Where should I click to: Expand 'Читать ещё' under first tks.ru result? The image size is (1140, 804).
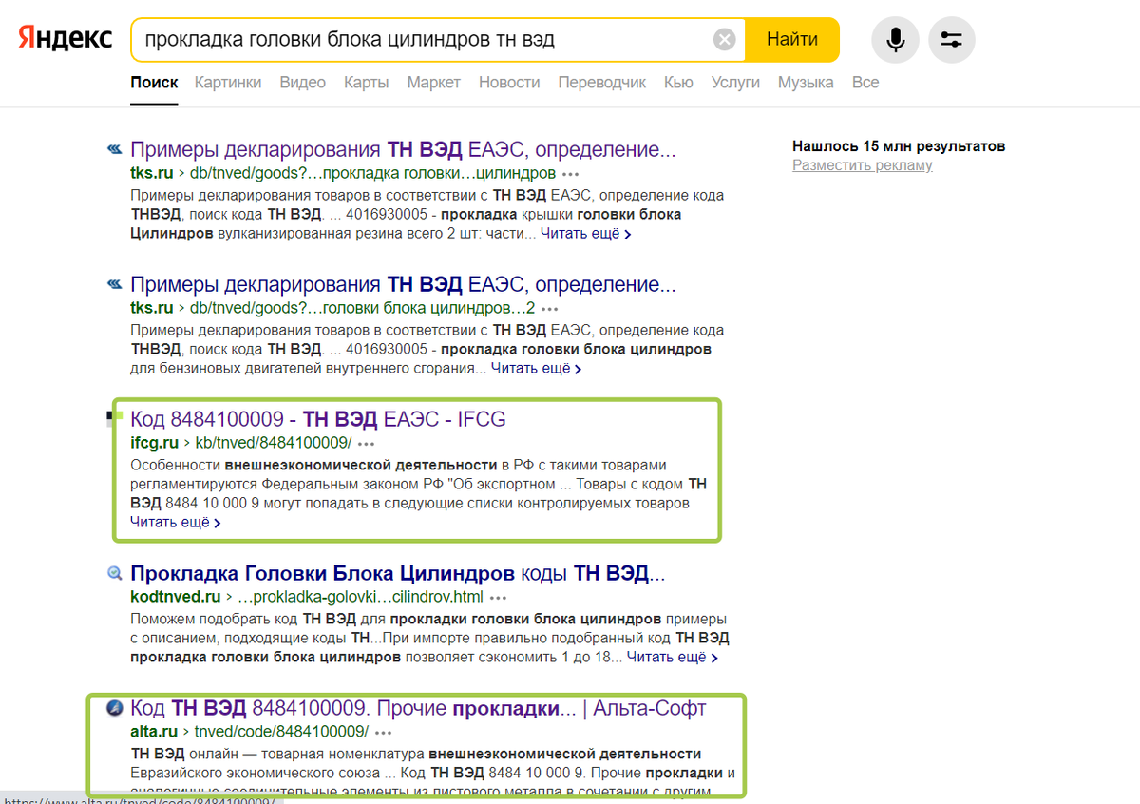[x=586, y=233]
